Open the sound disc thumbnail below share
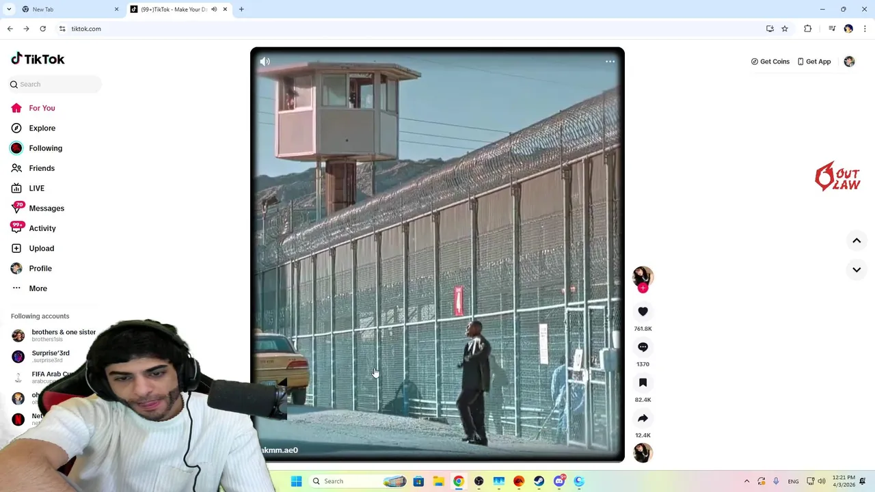This screenshot has width=875, height=492. (x=643, y=452)
